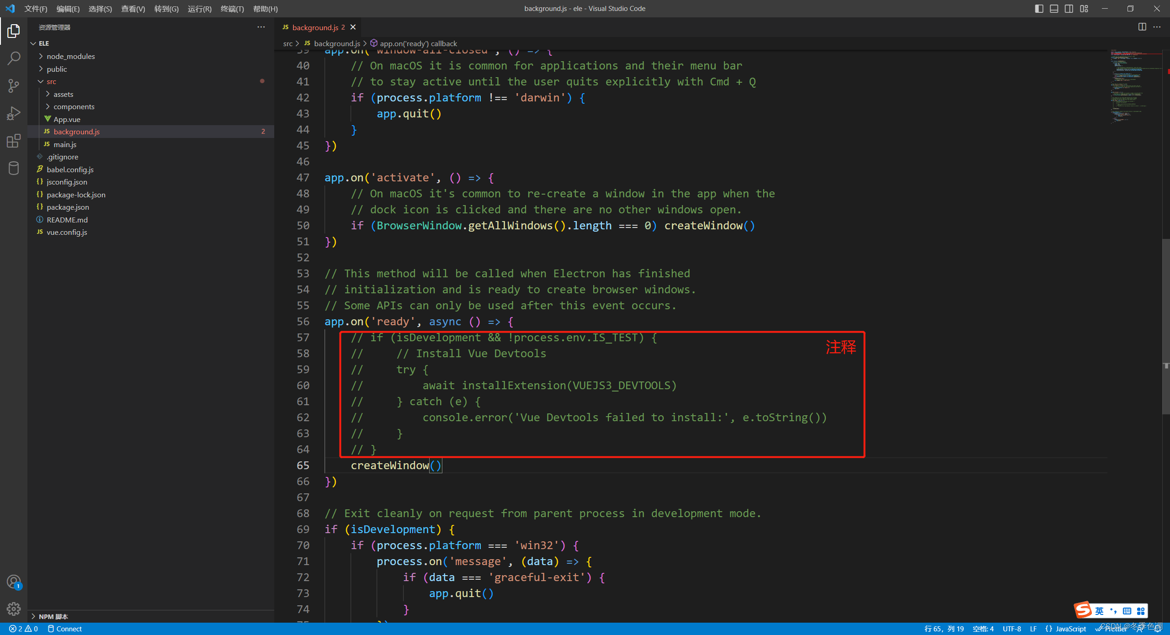Open the Accounts icon in activity bar

pos(13,582)
